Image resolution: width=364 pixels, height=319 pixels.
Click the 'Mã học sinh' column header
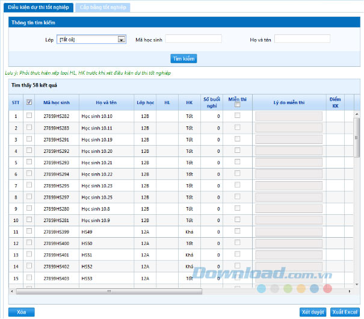[57, 102]
